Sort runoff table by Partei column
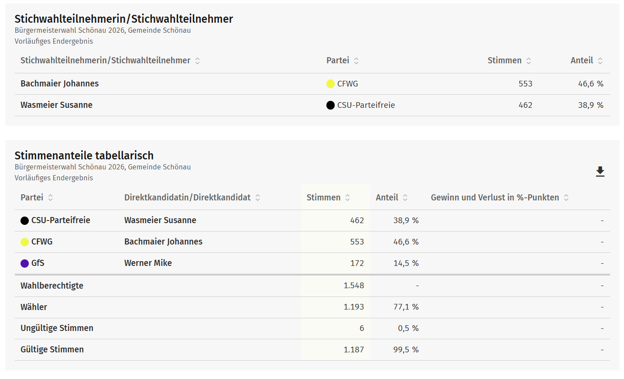624x379 pixels. click(x=356, y=61)
